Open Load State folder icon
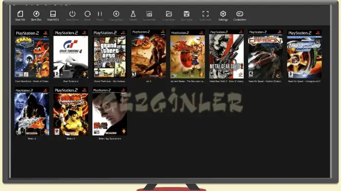341x191 pixels. (x=169, y=14)
